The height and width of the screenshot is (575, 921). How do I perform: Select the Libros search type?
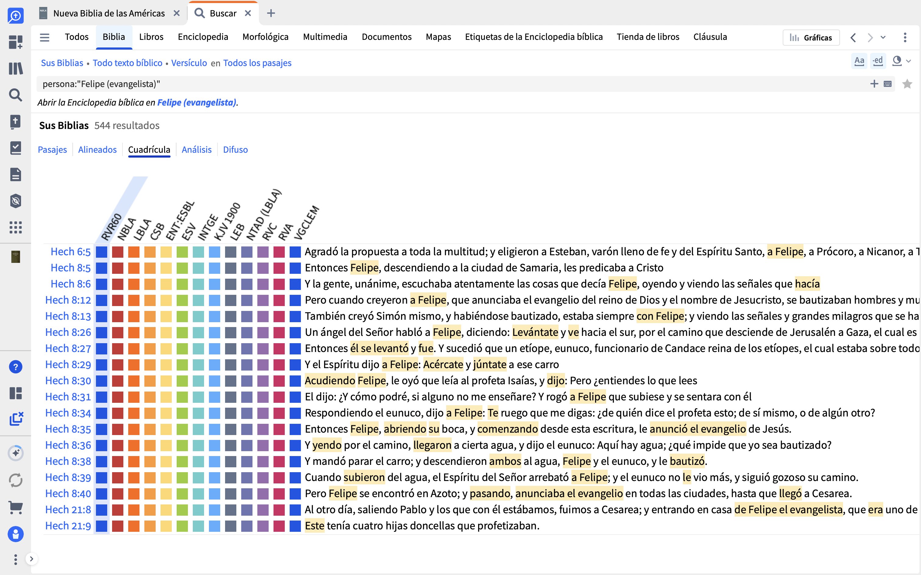(151, 37)
